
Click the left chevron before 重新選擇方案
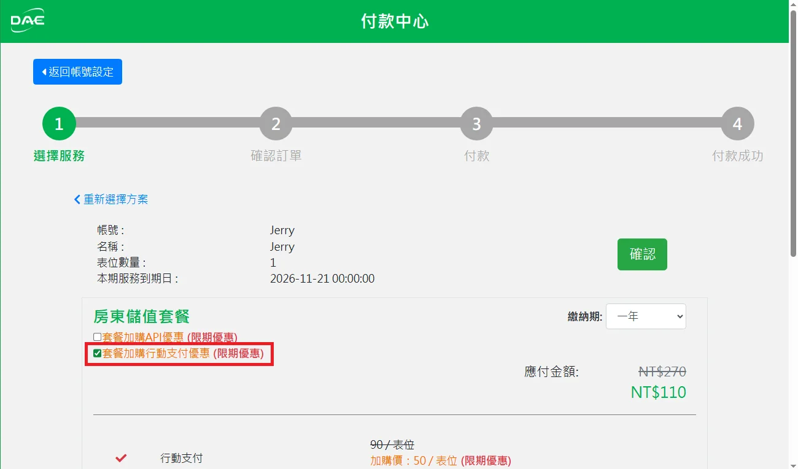(77, 199)
